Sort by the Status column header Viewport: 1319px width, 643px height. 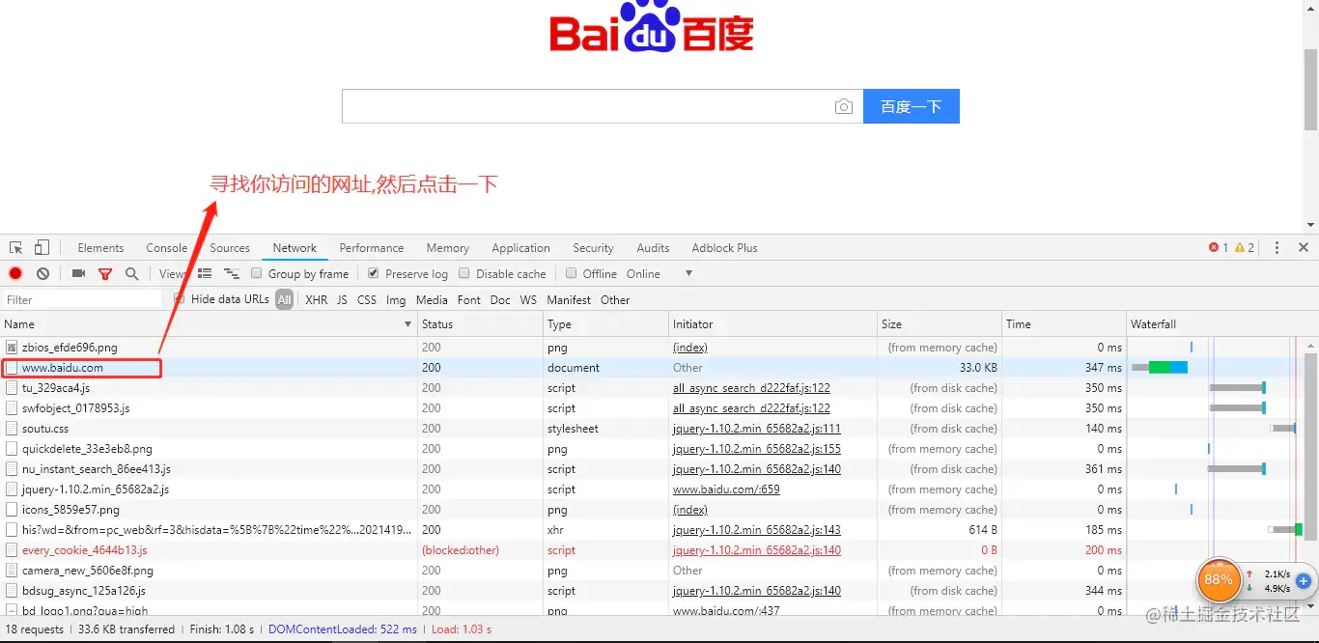[480, 324]
